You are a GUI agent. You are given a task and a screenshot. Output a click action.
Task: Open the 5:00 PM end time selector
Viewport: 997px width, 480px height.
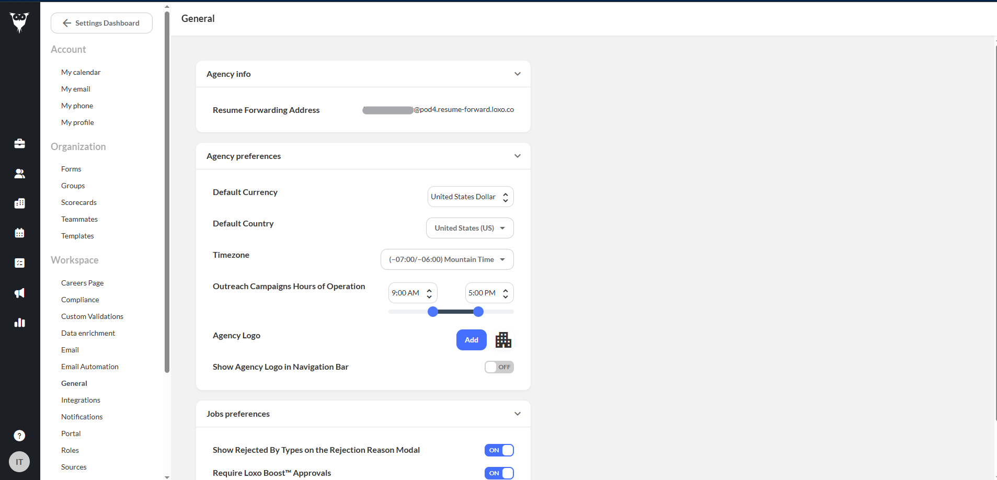(x=489, y=293)
